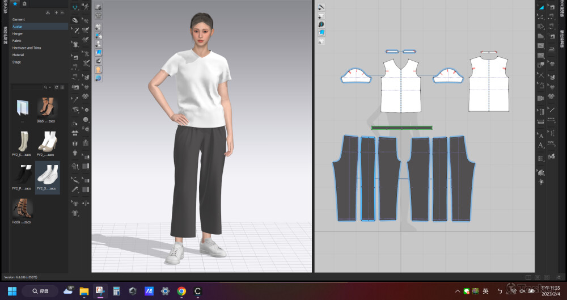Open the Fabric library category
The width and height of the screenshot is (567, 300).
click(x=17, y=41)
